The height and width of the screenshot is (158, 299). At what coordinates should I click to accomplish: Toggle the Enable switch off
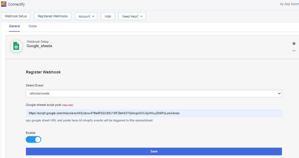[x=33, y=139]
